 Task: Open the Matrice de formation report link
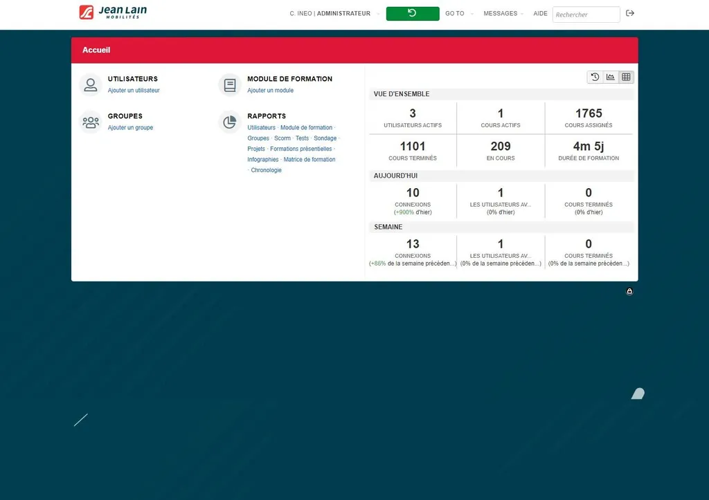[309, 160]
